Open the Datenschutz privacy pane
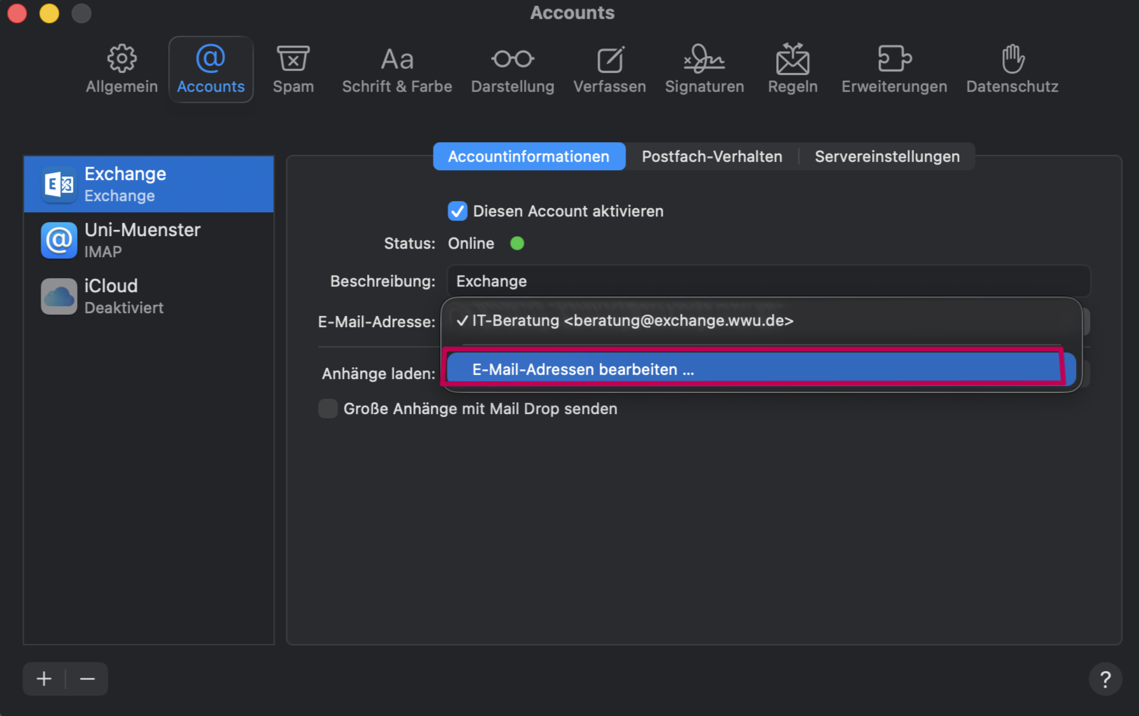1139x716 pixels. point(1012,69)
